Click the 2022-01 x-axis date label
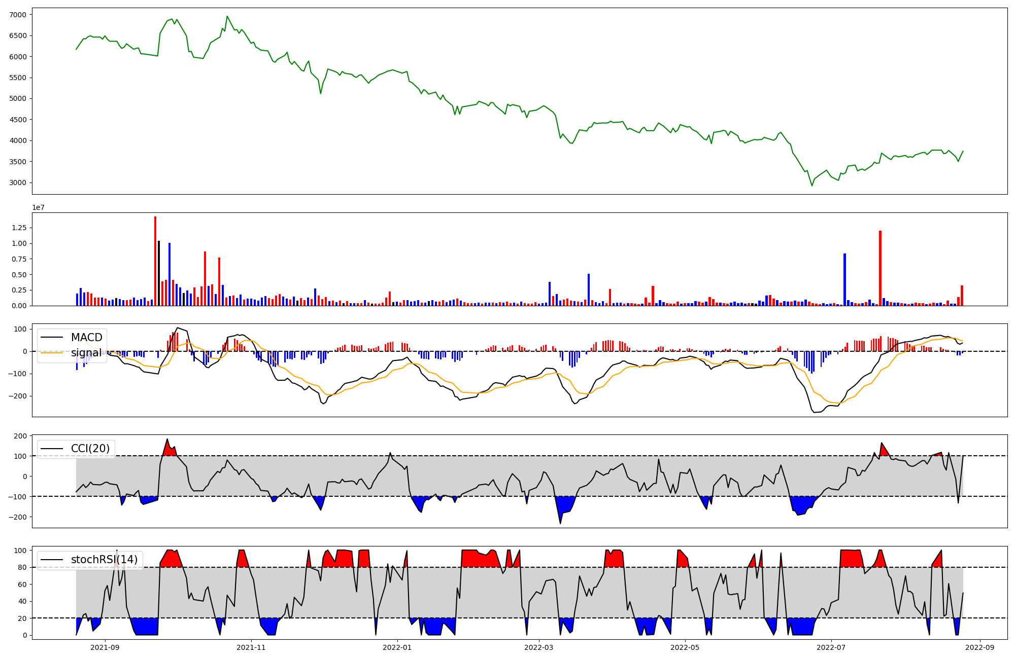Image resolution: width=1015 pixels, height=659 pixels. pyautogui.click(x=397, y=647)
